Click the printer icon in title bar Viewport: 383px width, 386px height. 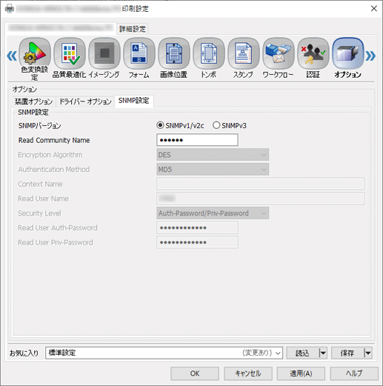(10, 9)
